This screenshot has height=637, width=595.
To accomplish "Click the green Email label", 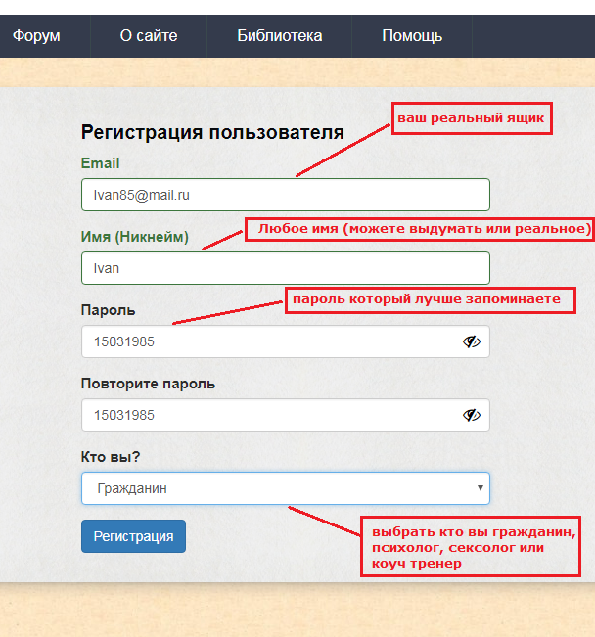I will point(100,163).
